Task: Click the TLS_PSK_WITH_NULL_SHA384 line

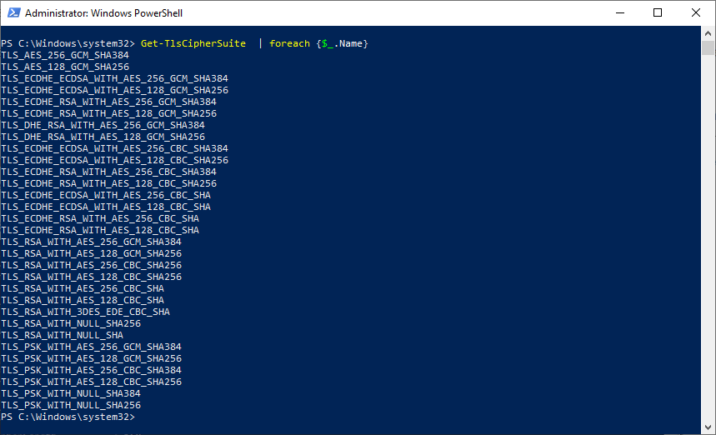Action: tap(71, 393)
